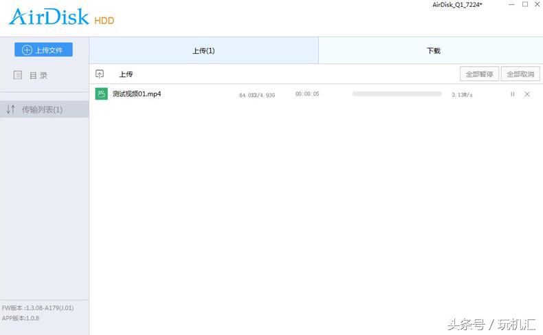
Task: Switch to the 上传(1) tab
Action: tap(203, 51)
